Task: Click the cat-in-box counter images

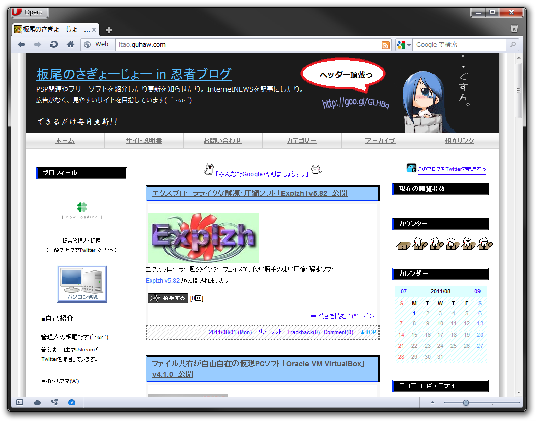Action: tap(444, 243)
